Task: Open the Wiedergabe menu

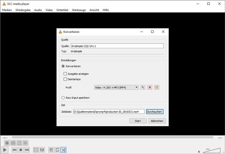Action: [23, 10]
